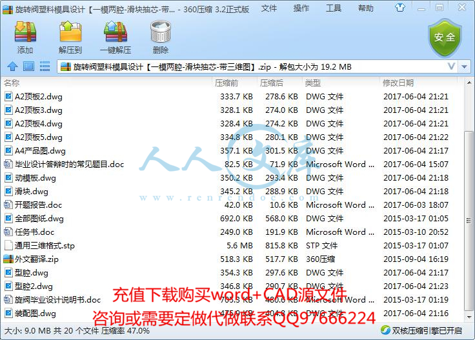Click size cell 692.0 KB
This screenshot has height=340, width=475.
[236, 218]
